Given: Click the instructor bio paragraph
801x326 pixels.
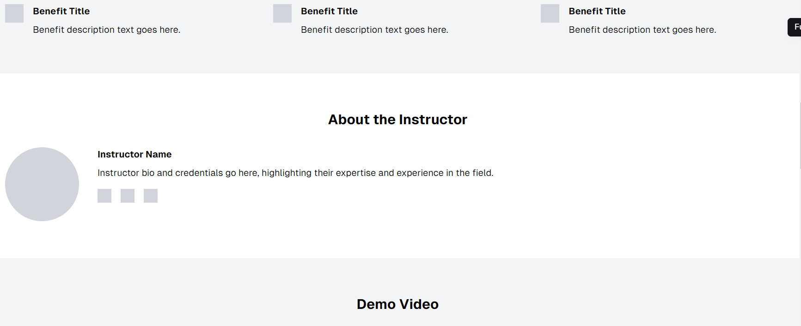Looking at the screenshot, I should pos(295,173).
